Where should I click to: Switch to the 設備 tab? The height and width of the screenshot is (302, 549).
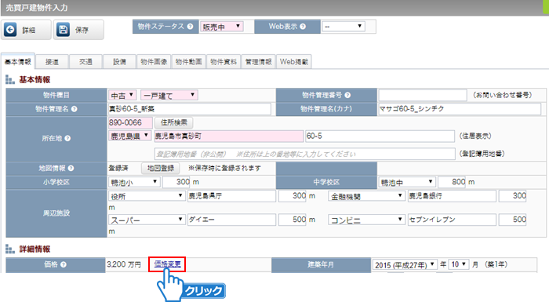click(x=119, y=62)
